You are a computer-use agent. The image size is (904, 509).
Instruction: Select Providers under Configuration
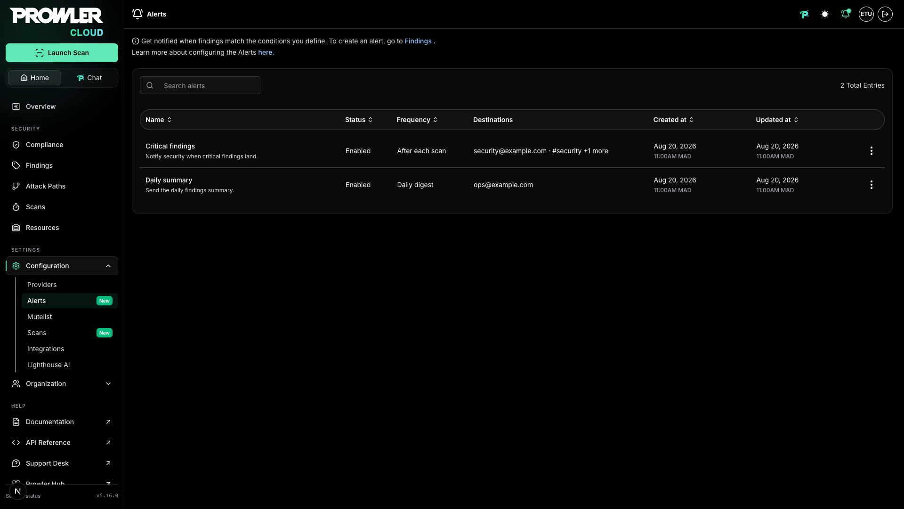point(70,285)
